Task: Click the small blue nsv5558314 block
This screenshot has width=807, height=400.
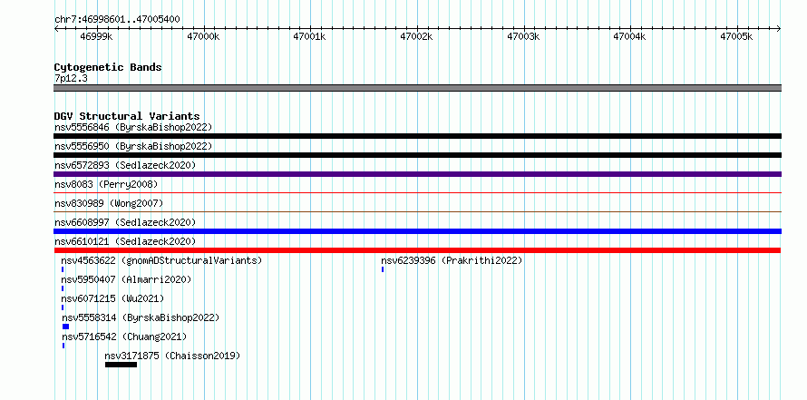Action: [65, 327]
